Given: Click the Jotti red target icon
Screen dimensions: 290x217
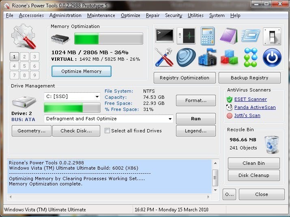Looking at the screenshot, I should 229,116.
